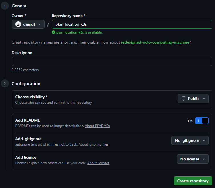Click the step 2 Configuration circle marker

(x=5, y=84)
